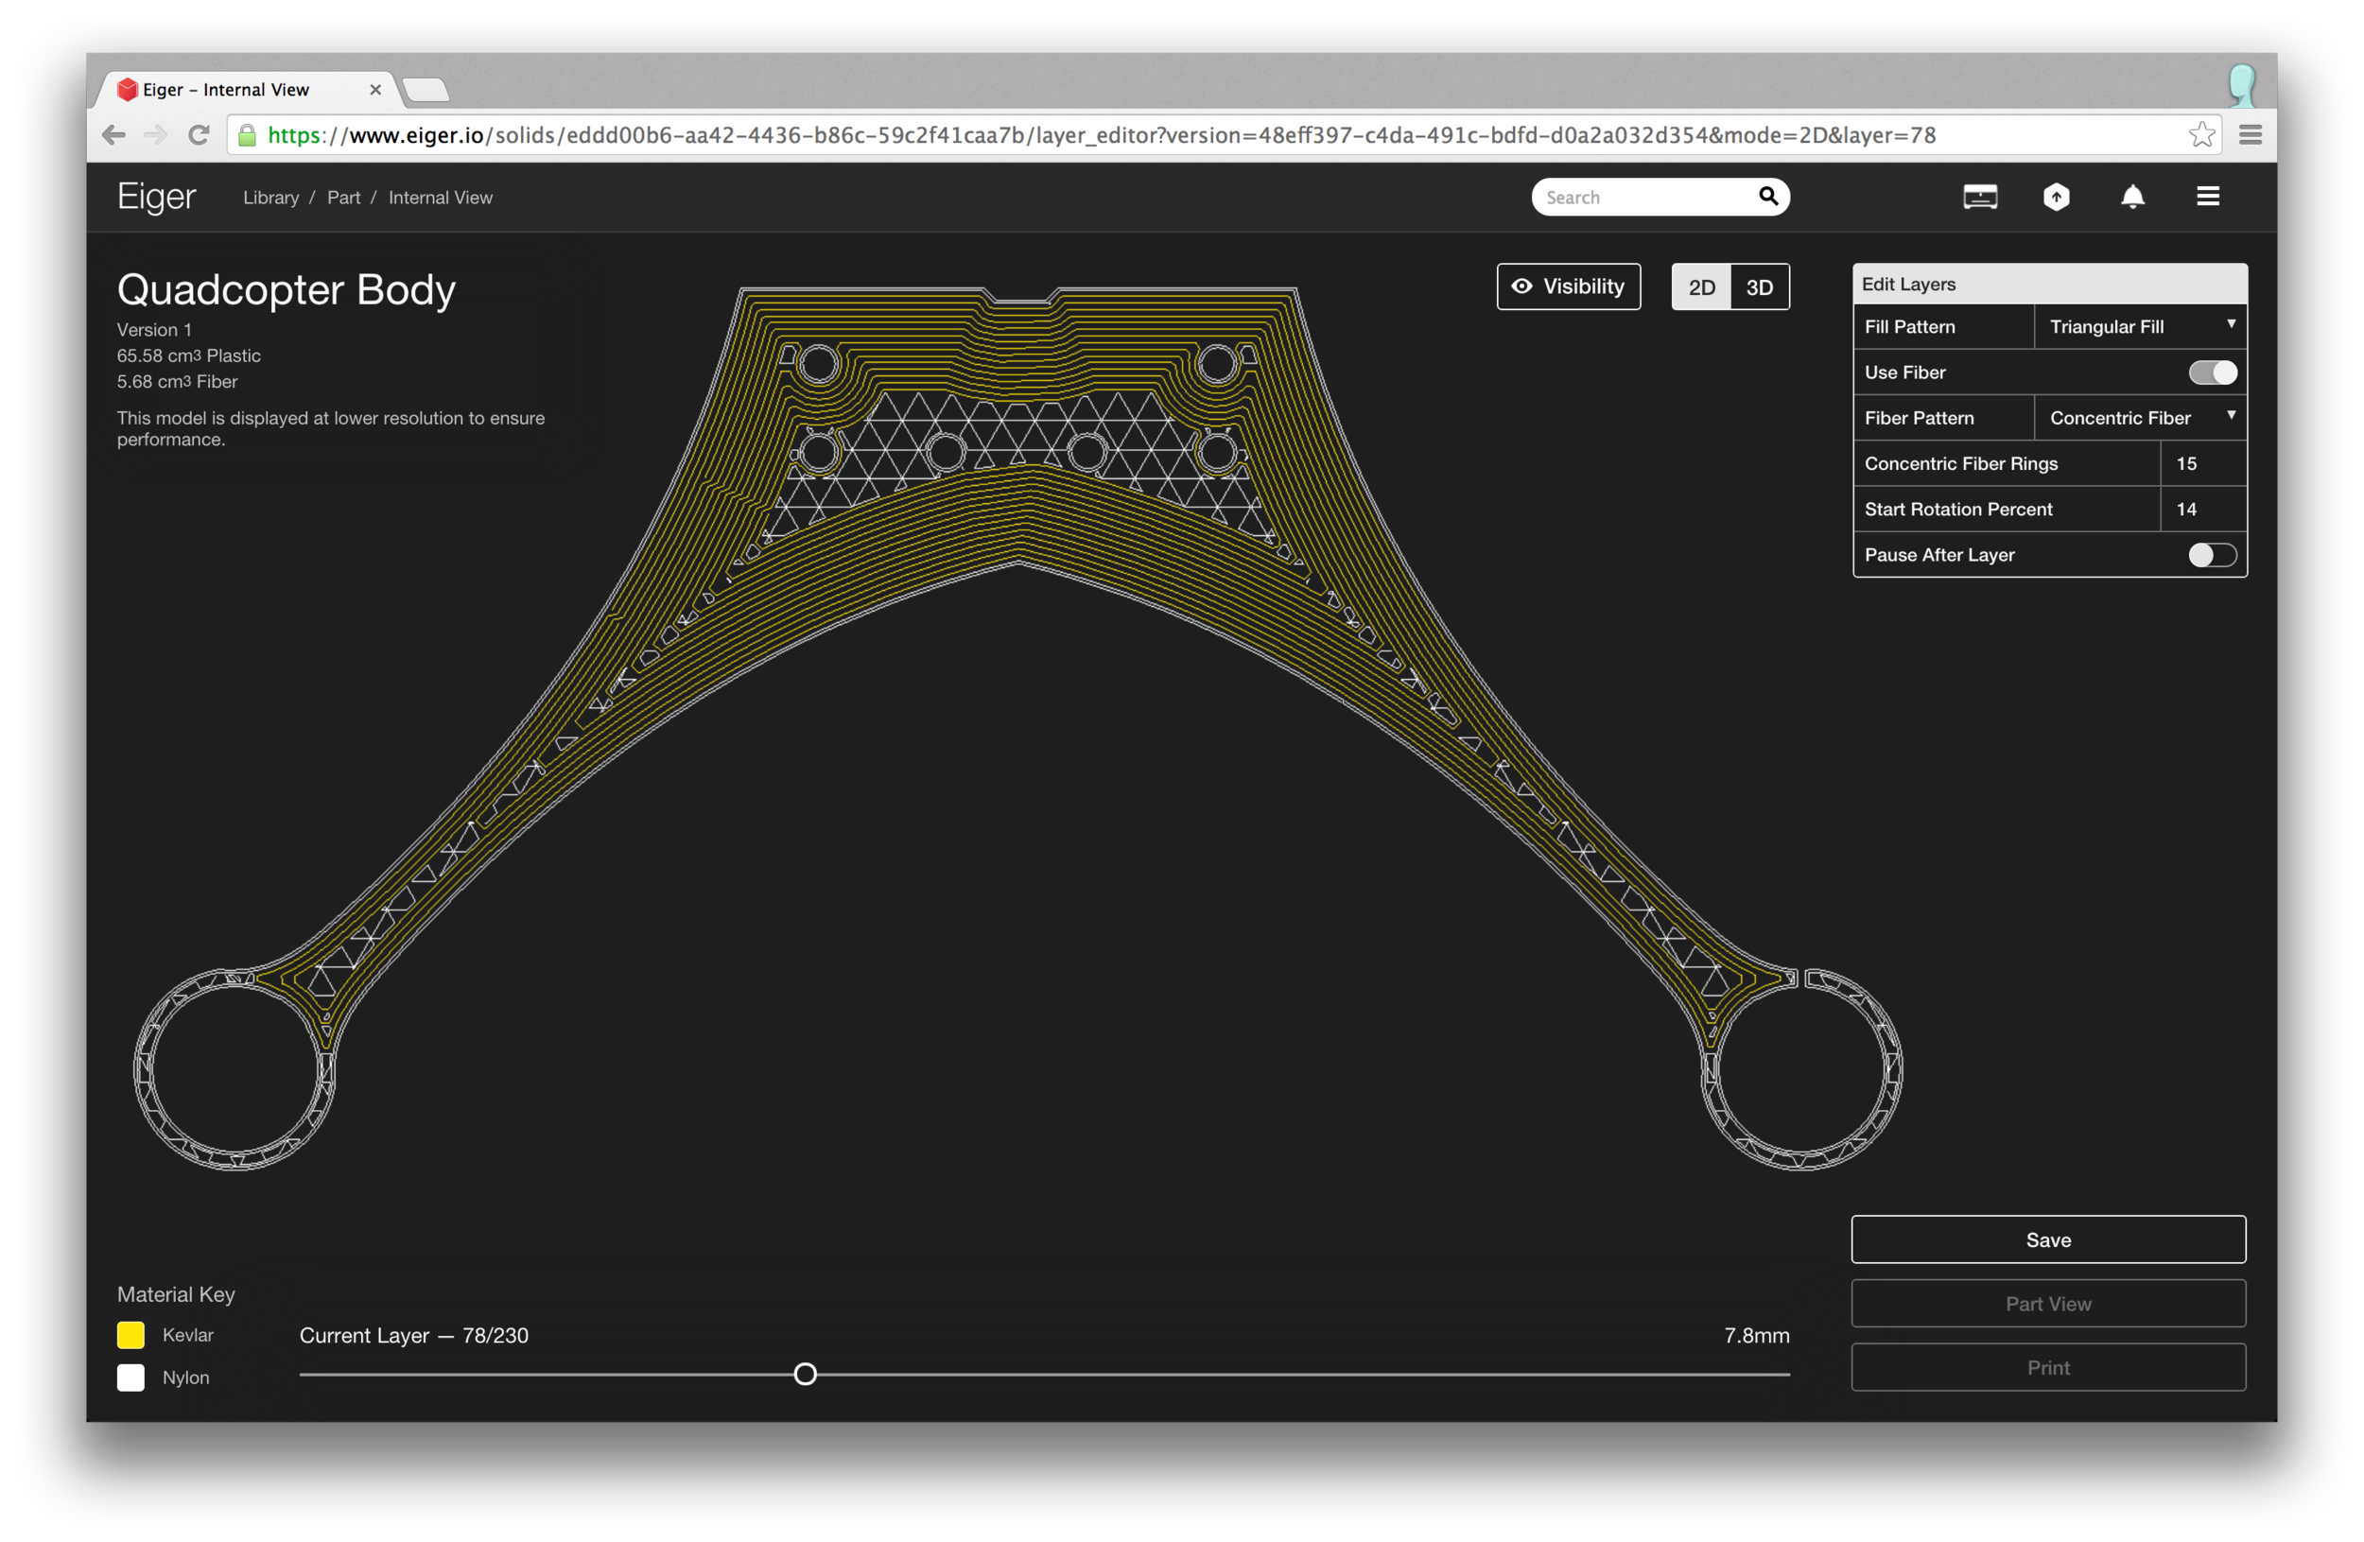
Task: Open Chrome's browser menu
Action: [x=2250, y=135]
